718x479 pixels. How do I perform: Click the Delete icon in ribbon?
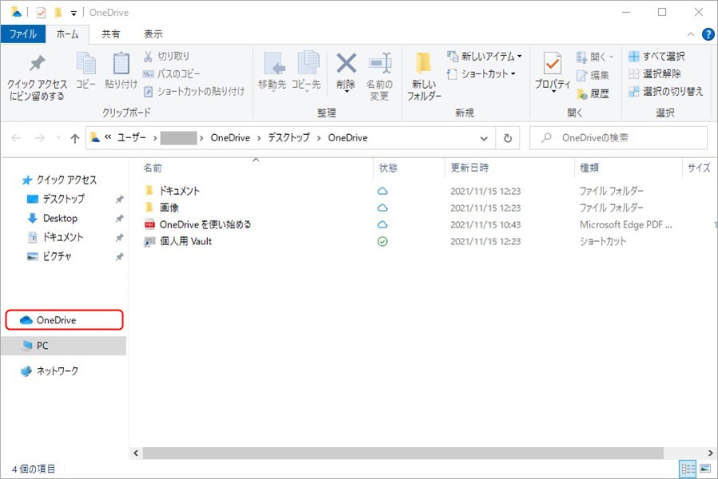345,65
